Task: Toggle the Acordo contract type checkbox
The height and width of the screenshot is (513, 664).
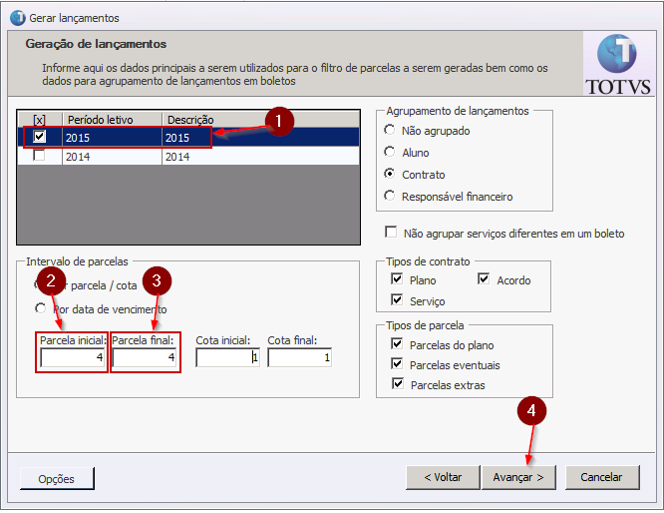Action: pyautogui.click(x=486, y=280)
